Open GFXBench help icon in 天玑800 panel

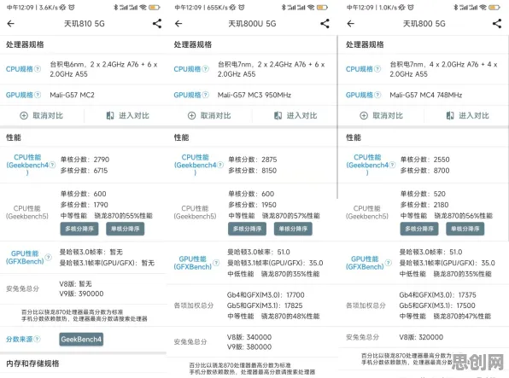389,263
